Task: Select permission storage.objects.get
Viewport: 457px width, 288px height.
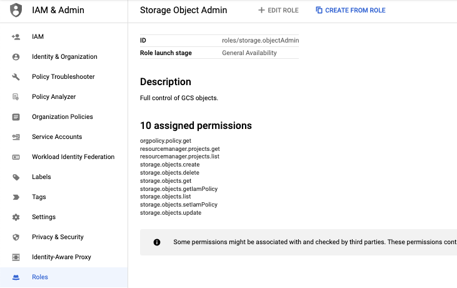Action: [166, 181]
